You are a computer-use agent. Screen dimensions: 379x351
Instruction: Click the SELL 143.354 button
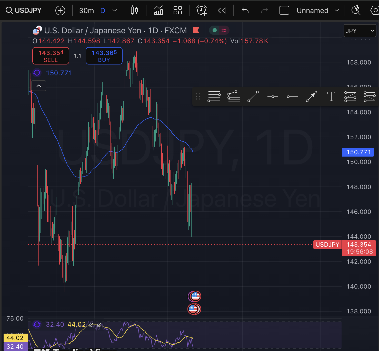(51, 56)
